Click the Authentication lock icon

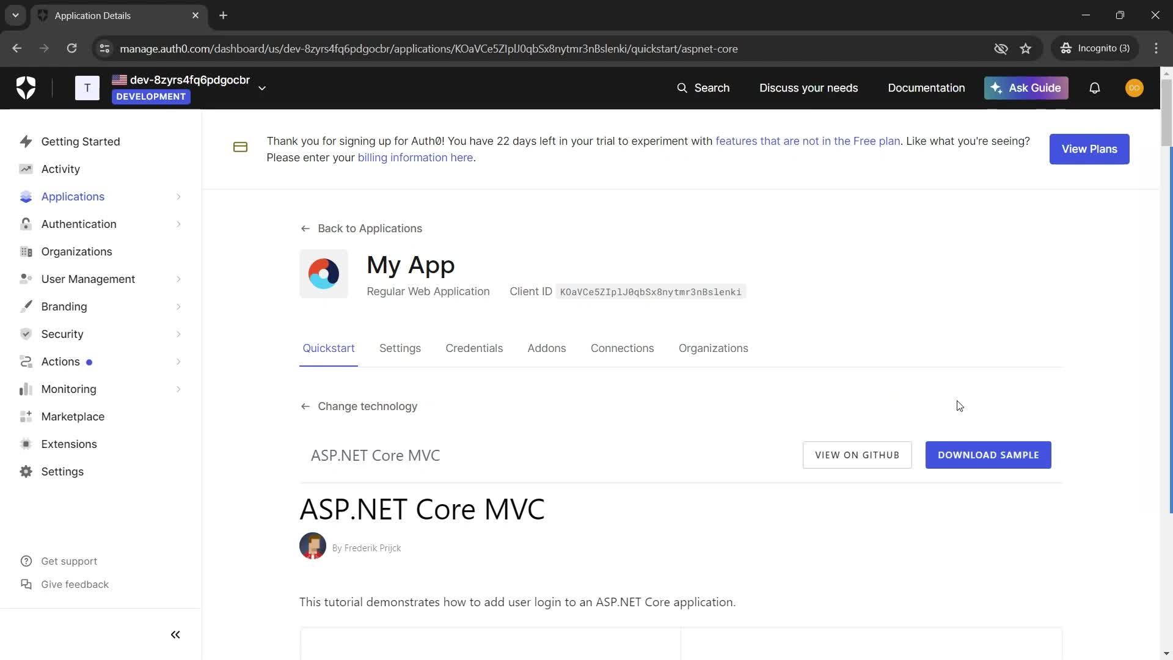point(26,224)
